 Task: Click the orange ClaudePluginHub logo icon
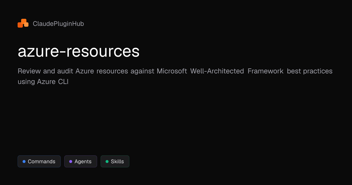tap(23, 23)
